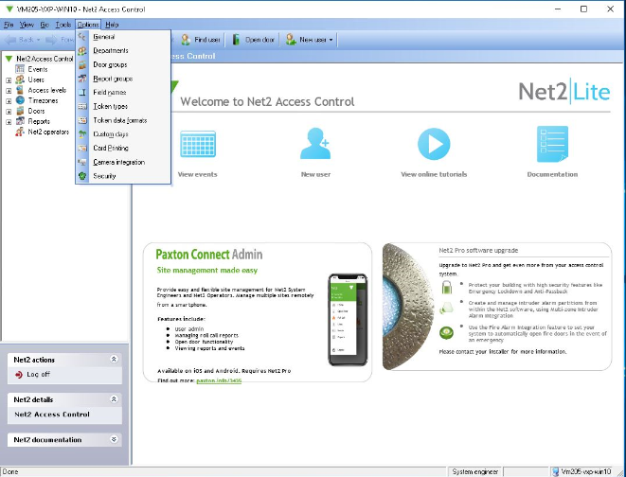Click Custom days palm tree icon
The width and height of the screenshot is (626, 477).
[82, 134]
